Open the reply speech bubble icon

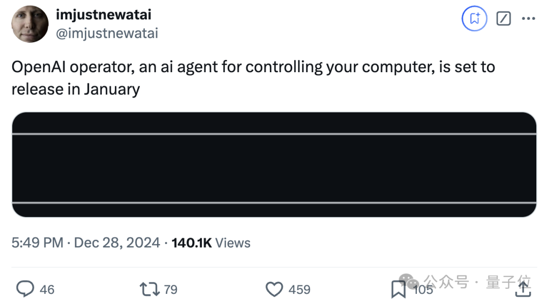pos(25,289)
